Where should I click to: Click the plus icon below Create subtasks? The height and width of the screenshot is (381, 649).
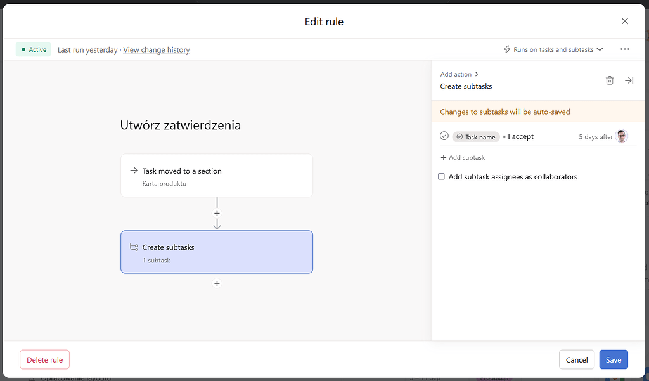[217, 283]
